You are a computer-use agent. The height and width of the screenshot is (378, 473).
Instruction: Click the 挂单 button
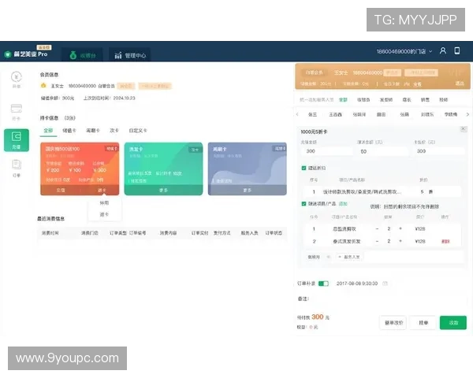423,323
